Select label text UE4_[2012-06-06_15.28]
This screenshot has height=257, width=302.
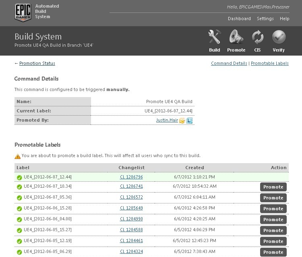[48, 208]
